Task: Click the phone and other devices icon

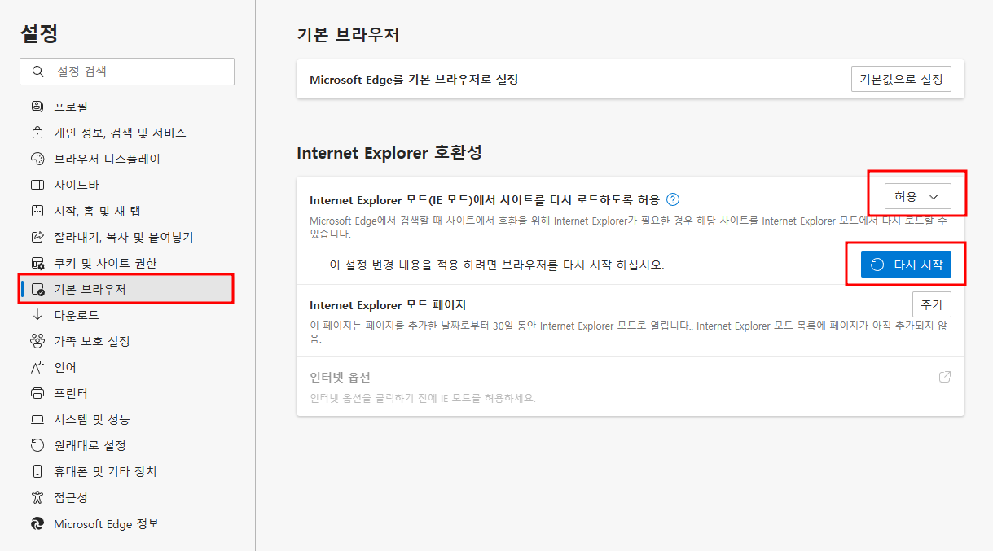Action: [37, 471]
